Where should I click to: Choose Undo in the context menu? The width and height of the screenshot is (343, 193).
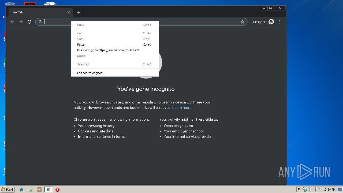115,25
